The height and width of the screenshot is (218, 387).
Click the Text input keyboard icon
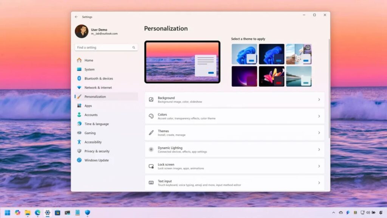(x=151, y=183)
